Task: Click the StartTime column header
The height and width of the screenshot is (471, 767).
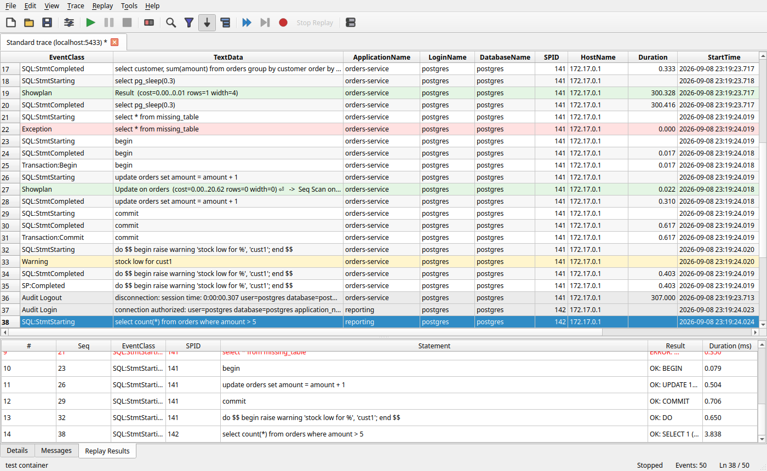Action: [x=718, y=57]
